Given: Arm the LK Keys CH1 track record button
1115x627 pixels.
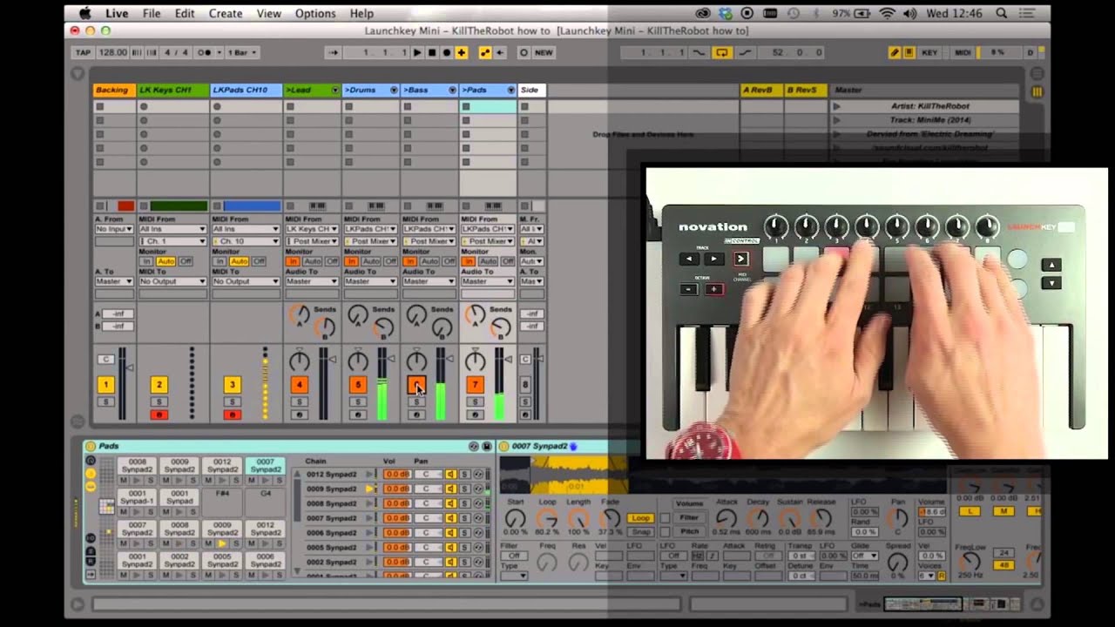Looking at the screenshot, I should point(159,415).
